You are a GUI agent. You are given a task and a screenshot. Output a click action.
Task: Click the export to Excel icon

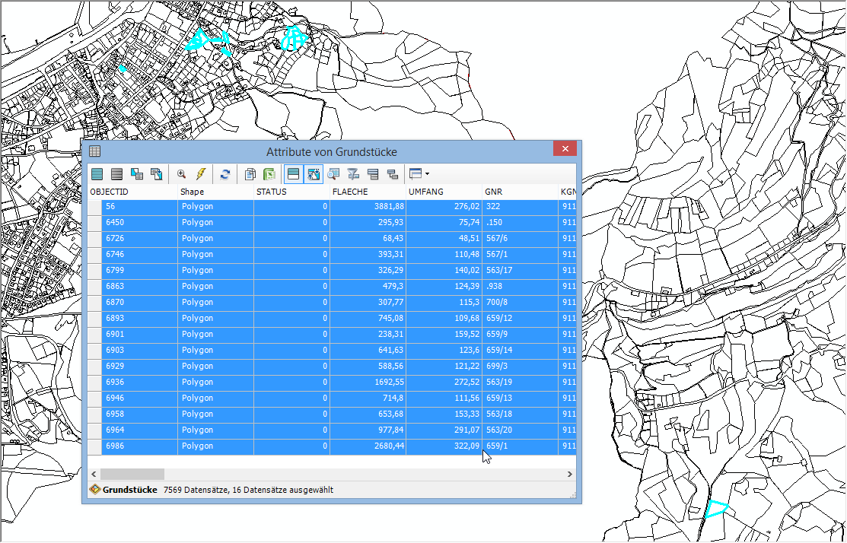coord(269,174)
